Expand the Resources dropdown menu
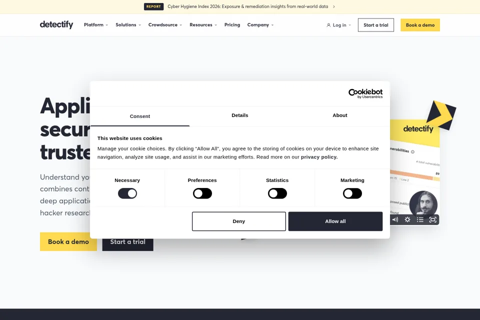 click(x=203, y=25)
